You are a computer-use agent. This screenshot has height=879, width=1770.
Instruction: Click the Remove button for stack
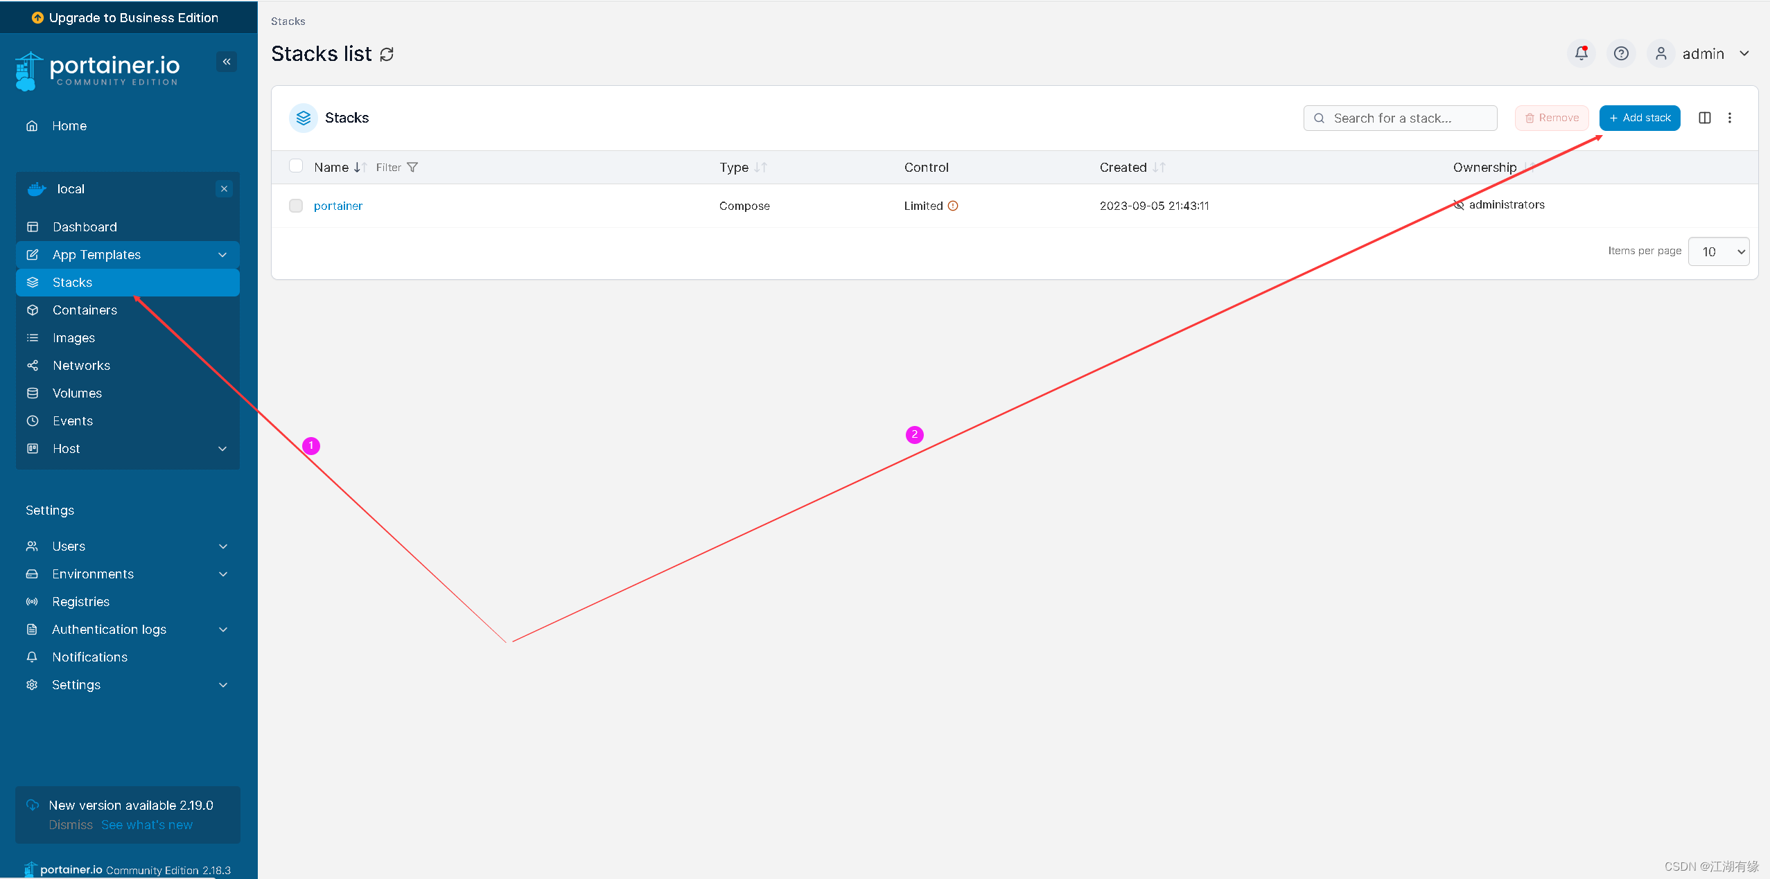1550,117
